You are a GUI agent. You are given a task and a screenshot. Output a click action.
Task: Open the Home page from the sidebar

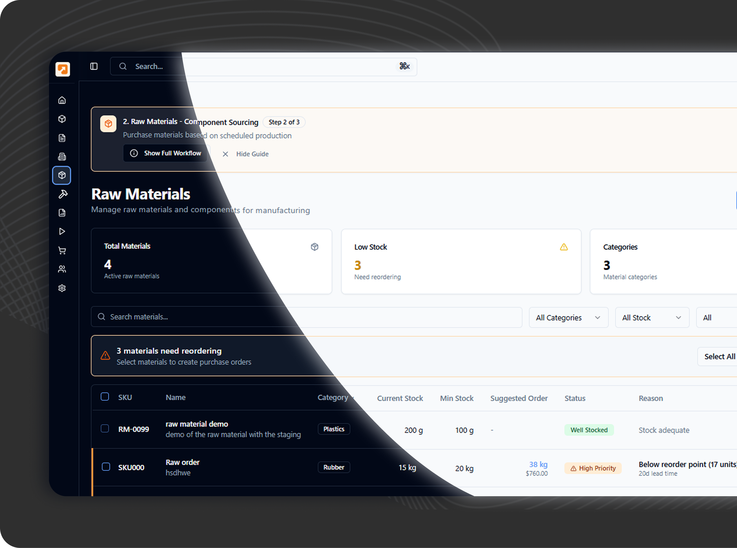(62, 100)
